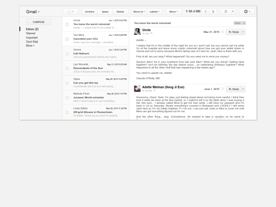Open the Starred folder
The image size is (276, 207).
pos(31,33)
